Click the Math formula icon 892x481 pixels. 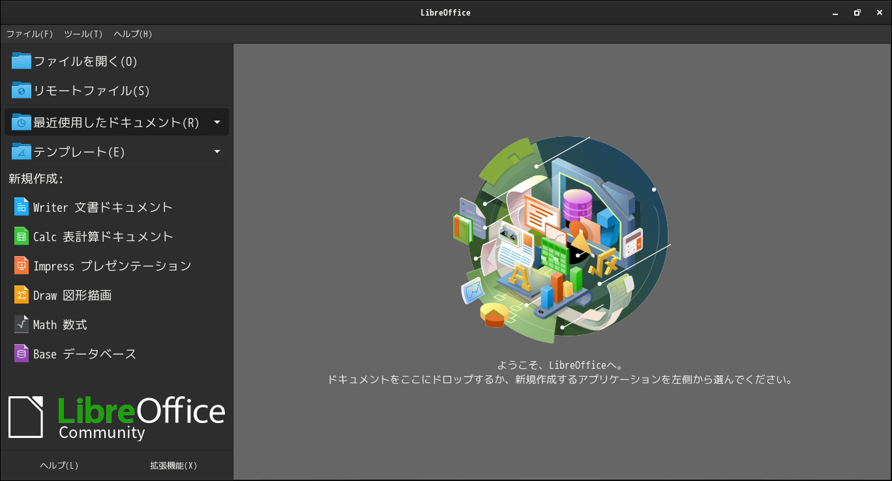(x=22, y=324)
